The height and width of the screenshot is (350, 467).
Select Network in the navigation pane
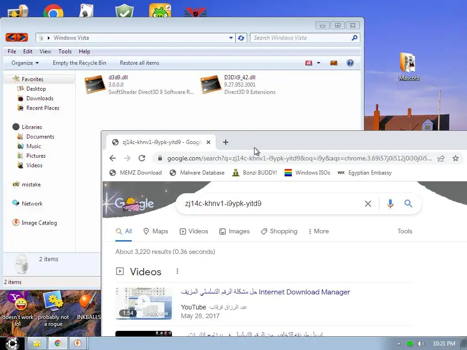tap(32, 204)
